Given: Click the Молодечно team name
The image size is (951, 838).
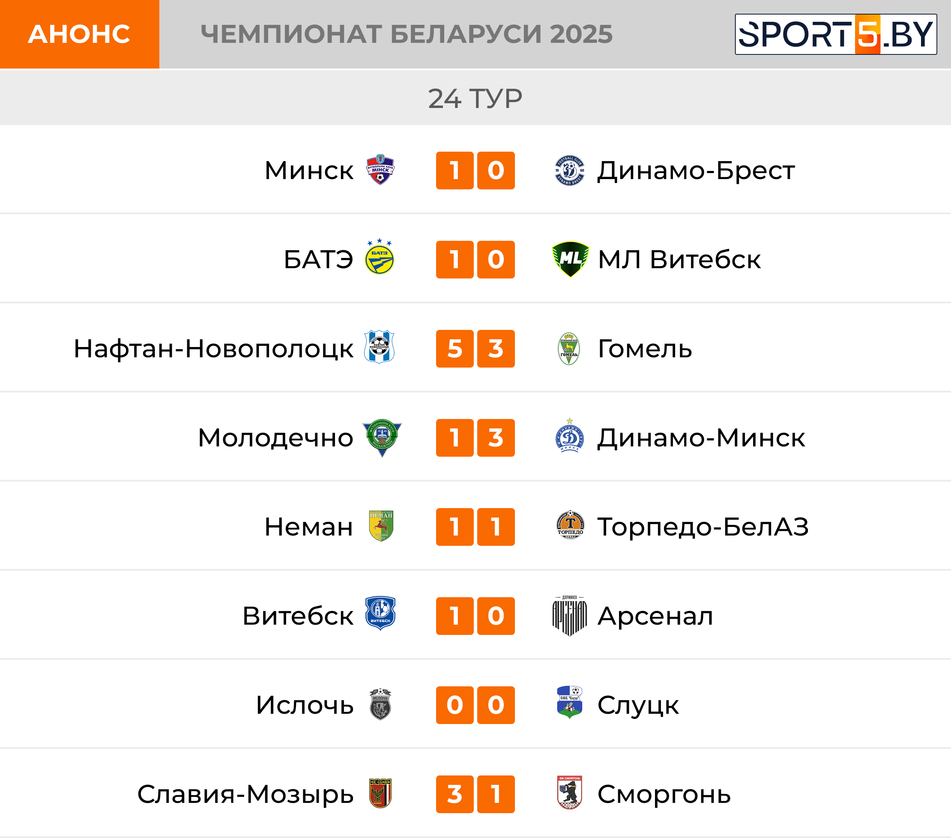Looking at the screenshot, I should pos(275,438).
